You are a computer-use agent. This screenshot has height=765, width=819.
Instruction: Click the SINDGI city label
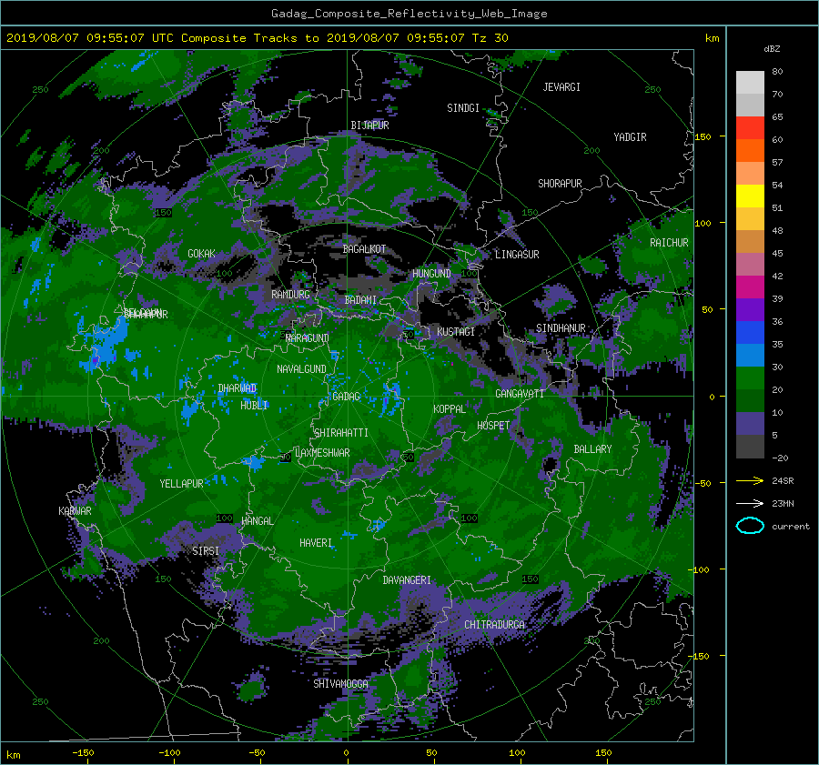[463, 108]
